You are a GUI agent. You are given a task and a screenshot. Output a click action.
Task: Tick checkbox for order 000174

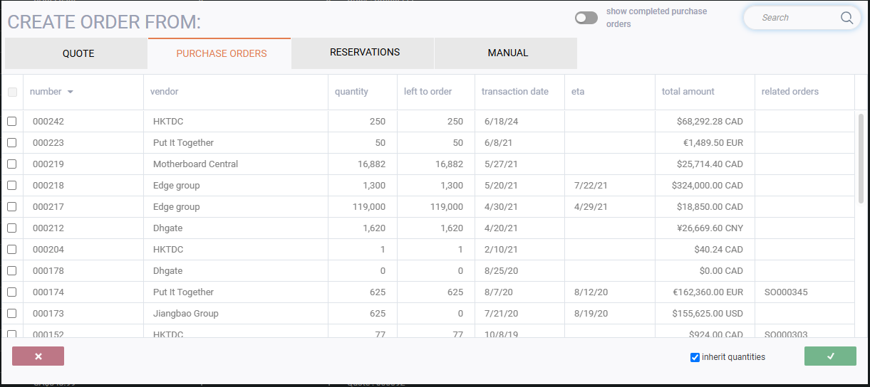coord(12,292)
